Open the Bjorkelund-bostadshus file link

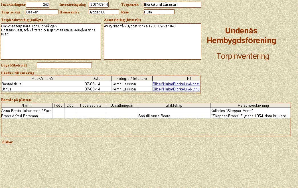(176, 84)
